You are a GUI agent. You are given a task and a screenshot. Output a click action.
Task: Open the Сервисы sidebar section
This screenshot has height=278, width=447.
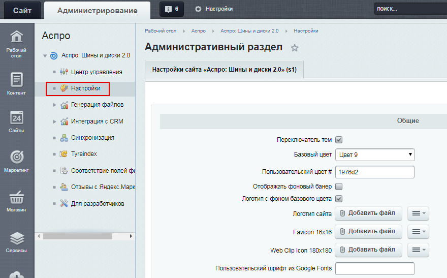pyautogui.click(x=16, y=242)
